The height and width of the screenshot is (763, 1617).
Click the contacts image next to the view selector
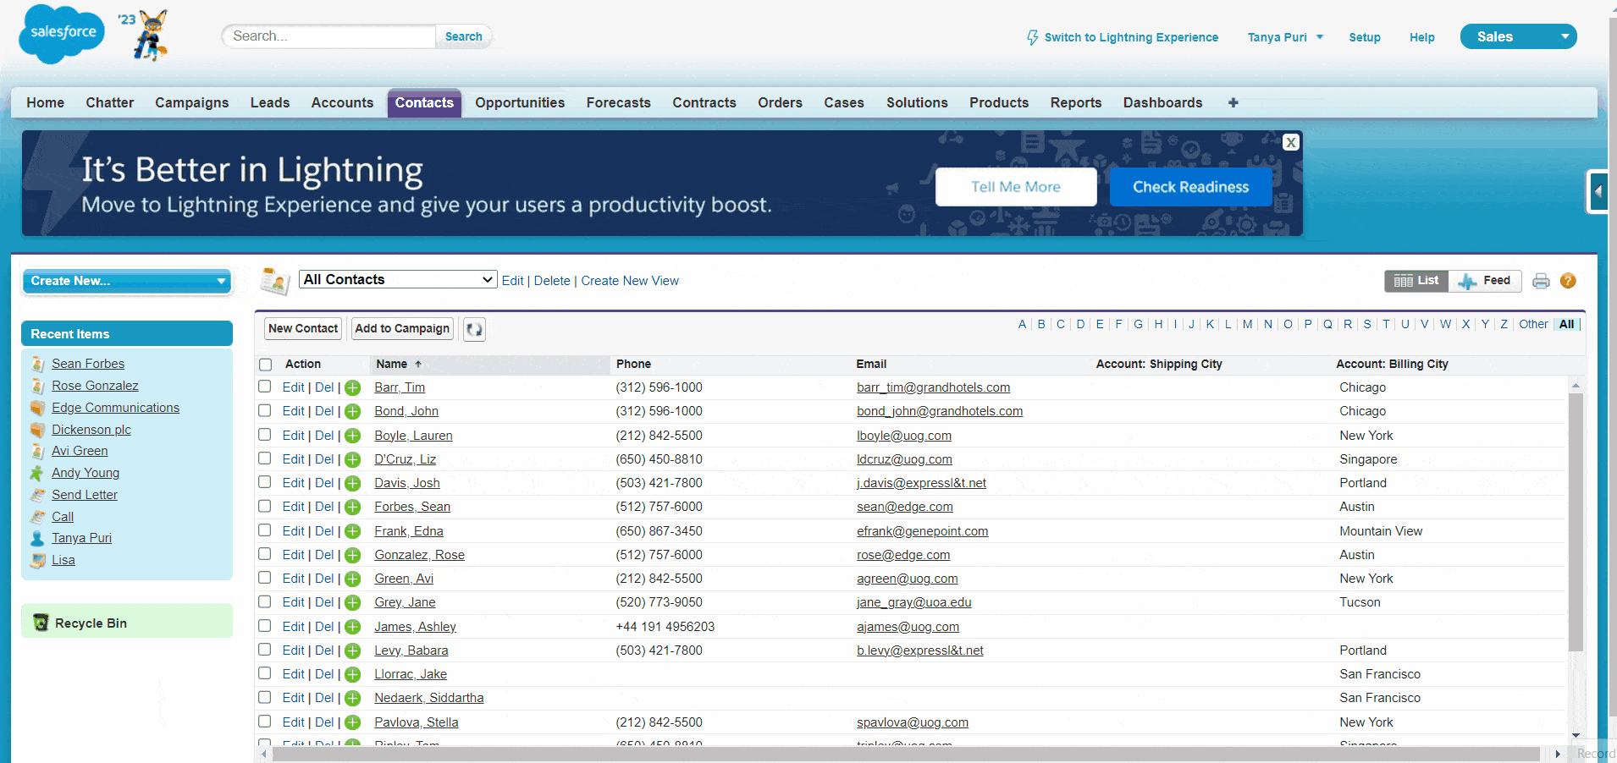[274, 280]
